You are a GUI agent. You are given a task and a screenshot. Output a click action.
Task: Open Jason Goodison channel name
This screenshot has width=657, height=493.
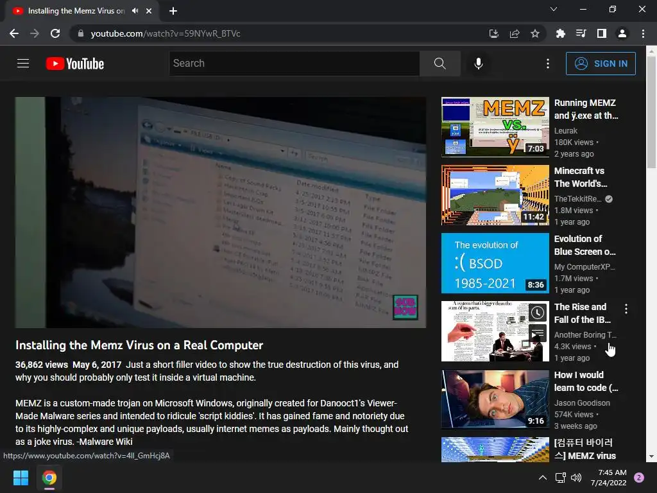582,403
